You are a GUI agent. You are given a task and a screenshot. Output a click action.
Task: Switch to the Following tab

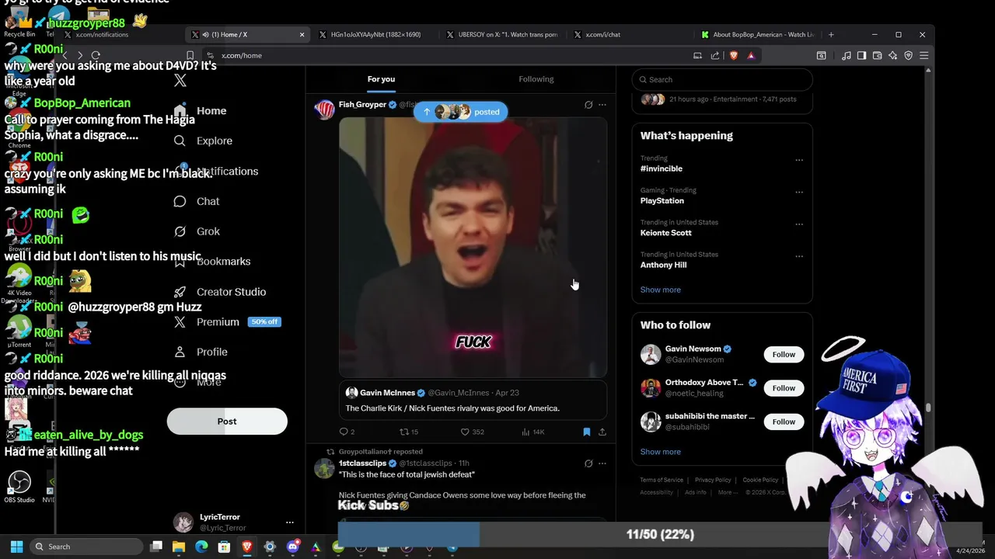pyautogui.click(x=536, y=79)
